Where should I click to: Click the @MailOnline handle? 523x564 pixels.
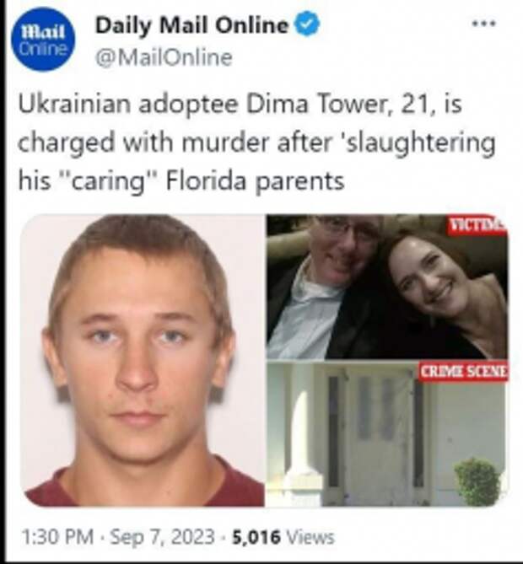(x=164, y=57)
